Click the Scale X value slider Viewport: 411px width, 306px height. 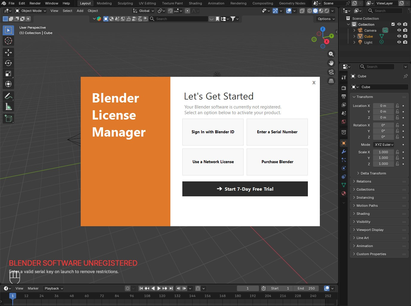coord(384,152)
